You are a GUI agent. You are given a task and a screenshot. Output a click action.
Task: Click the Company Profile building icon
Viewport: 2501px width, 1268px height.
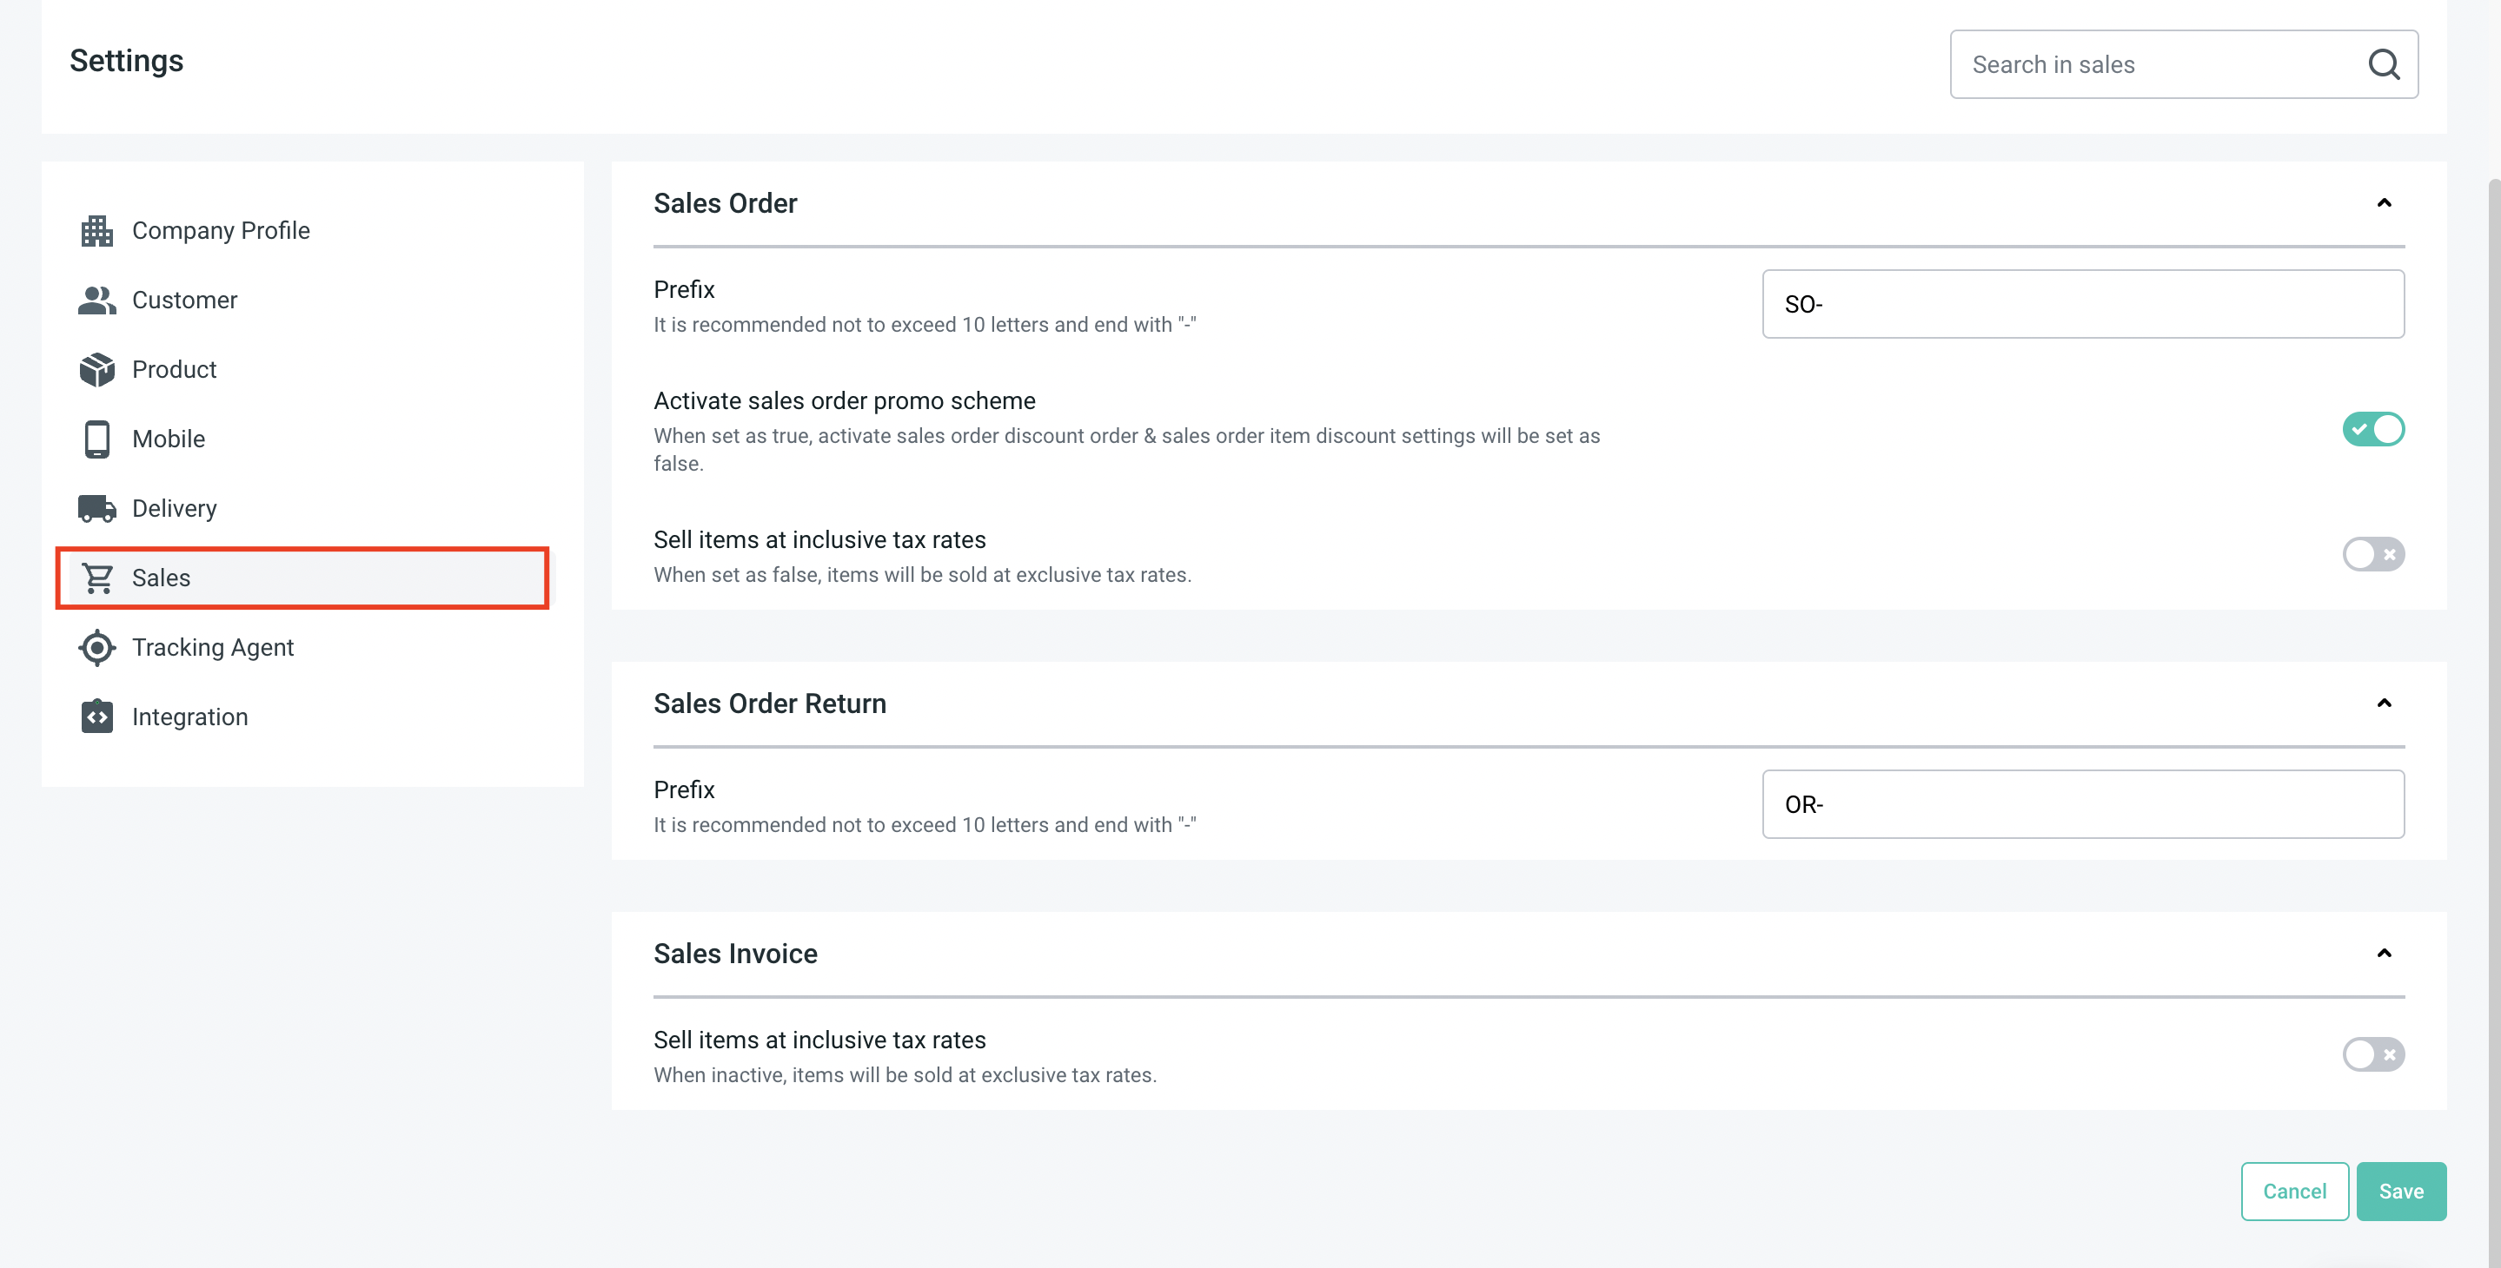[97, 231]
